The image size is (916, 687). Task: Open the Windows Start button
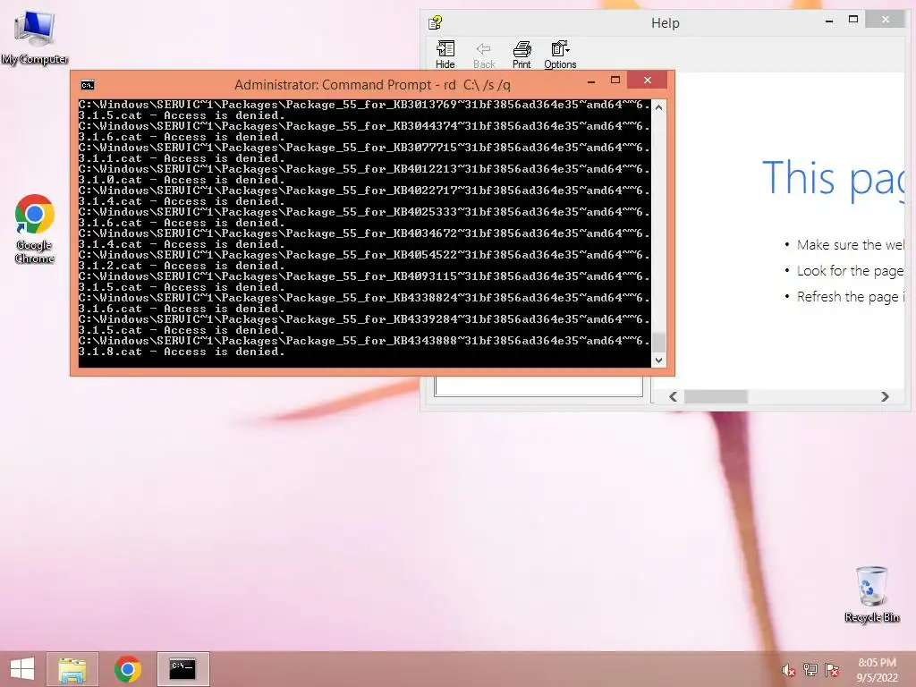click(22, 669)
